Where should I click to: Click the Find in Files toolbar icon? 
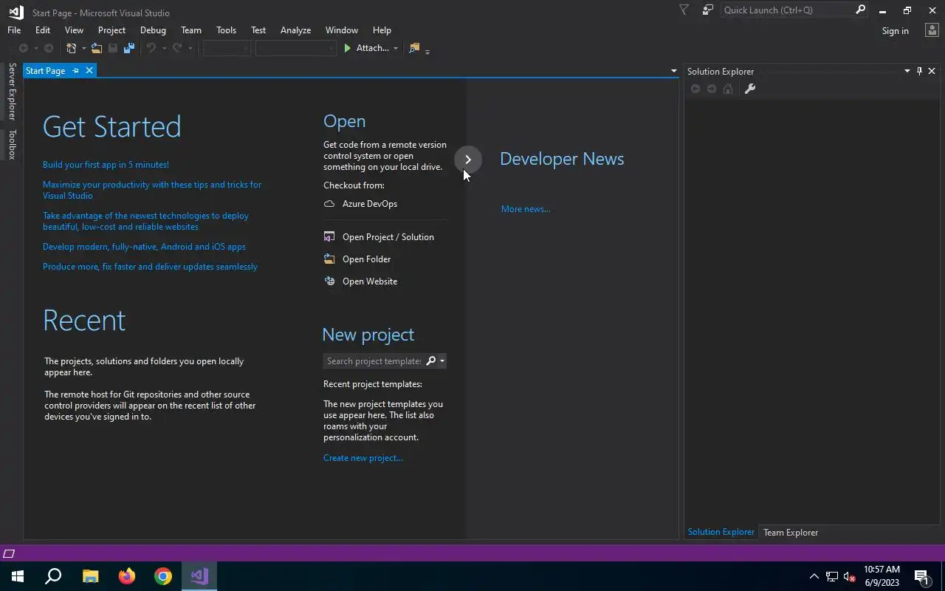click(x=414, y=48)
